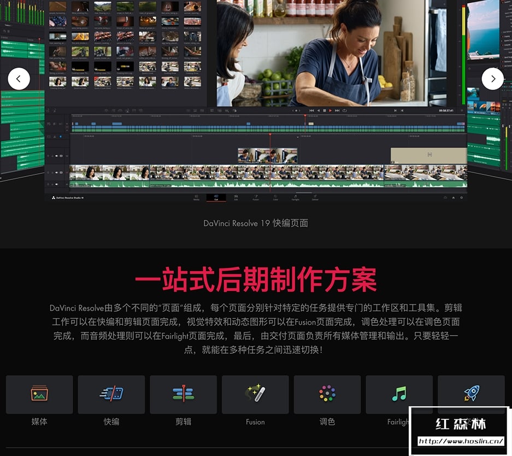This screenshot has height=456, width=512.
Task: Click the viewer timecode 09:58:37:41
Action: [446, 111]
